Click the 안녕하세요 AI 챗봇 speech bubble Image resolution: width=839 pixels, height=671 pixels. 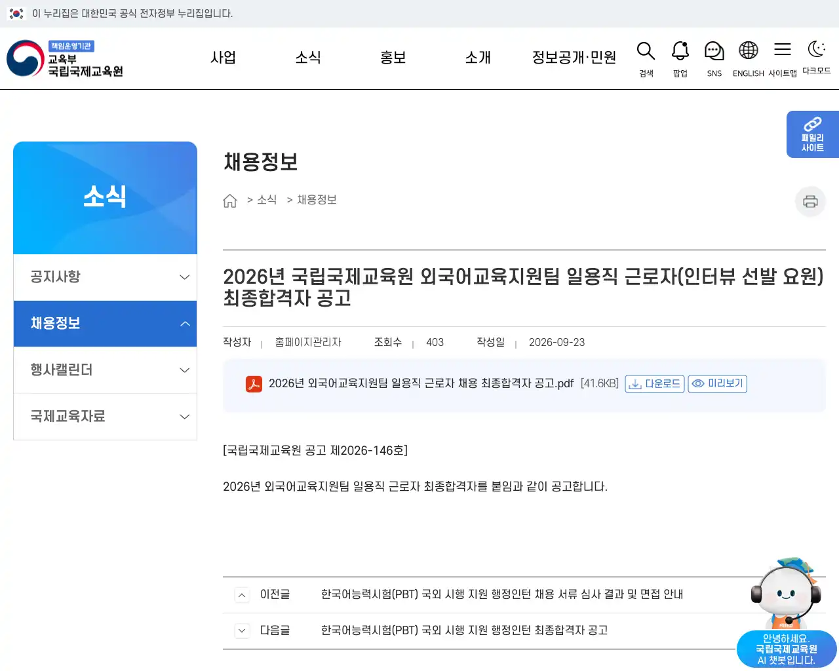pyautogui.click(x=787, y=649)
